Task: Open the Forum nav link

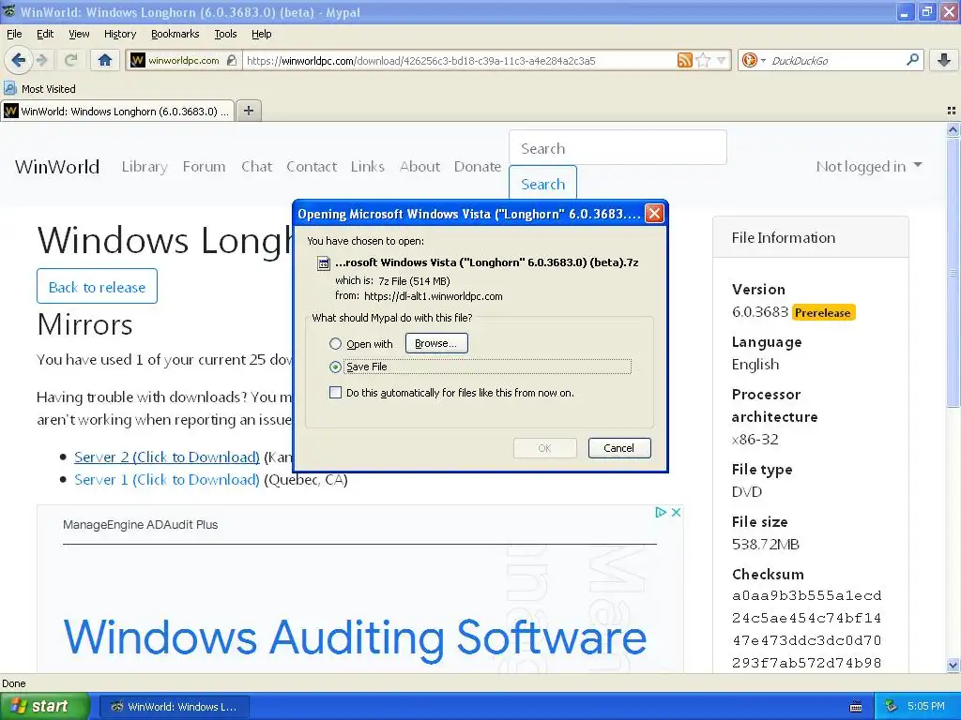Action: pos(204,167)
